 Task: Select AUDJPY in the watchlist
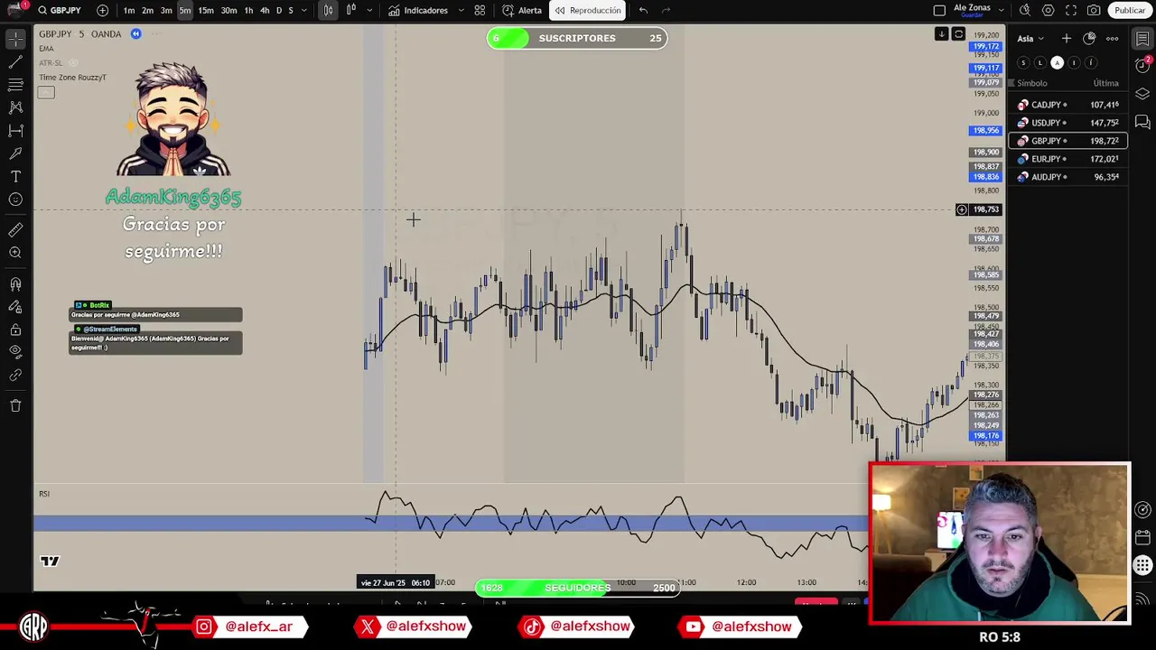click(x=1068, y=177)
